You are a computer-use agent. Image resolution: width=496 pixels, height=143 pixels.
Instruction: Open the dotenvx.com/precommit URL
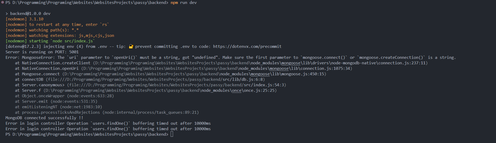pyautogui.click(x=247, y=47)
